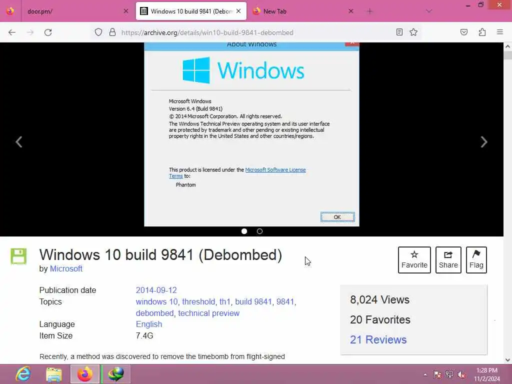Open the Firefox hamburger menu
The width and height of the screenshot is (512, 384).
tap(499, 32)
